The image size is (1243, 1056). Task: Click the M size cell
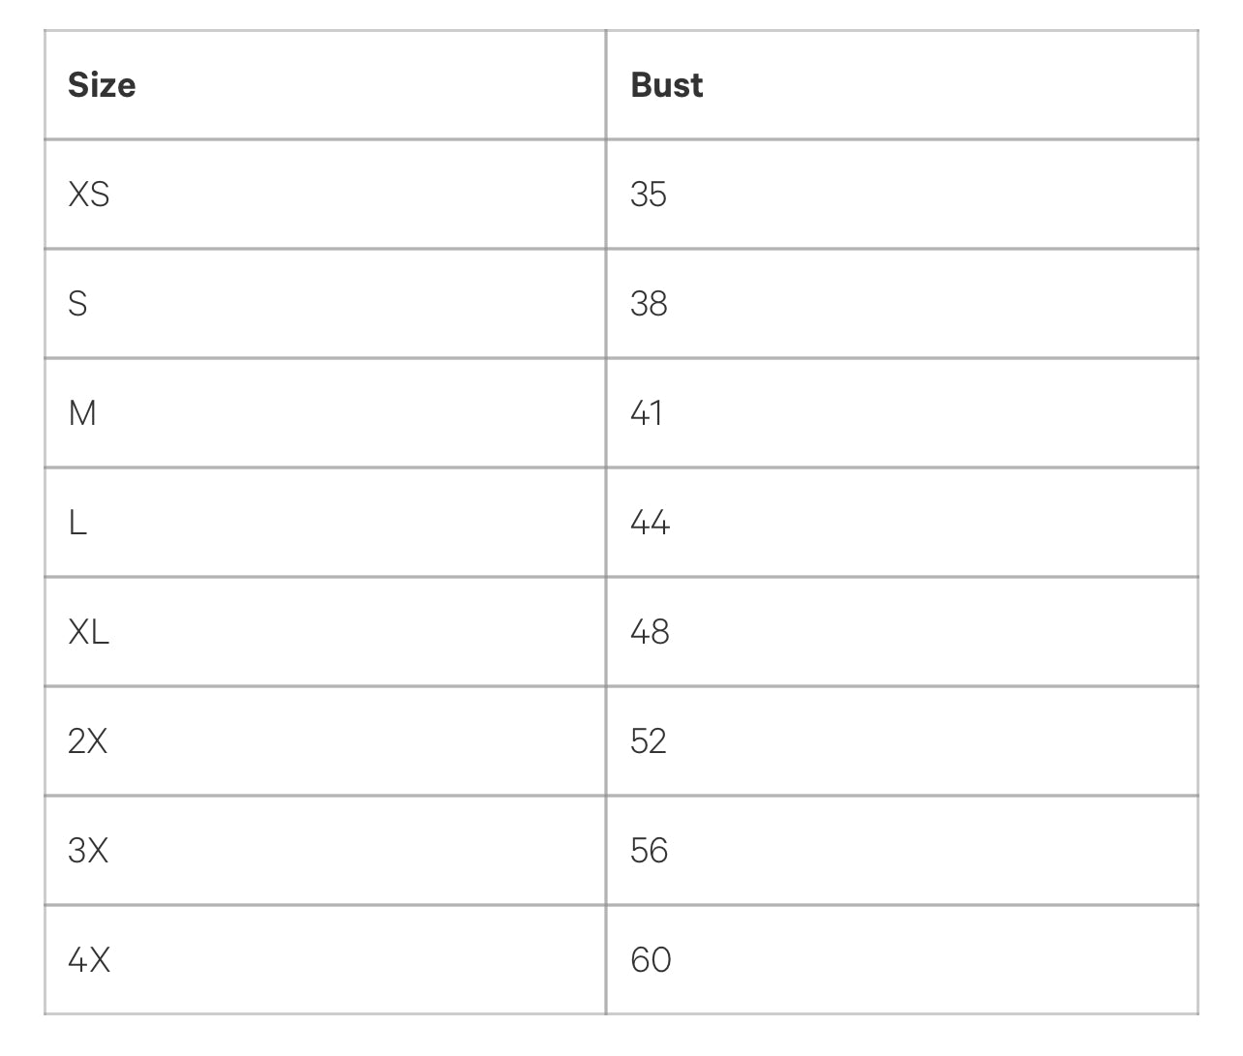pyautogui.click(x=82, y=413)
